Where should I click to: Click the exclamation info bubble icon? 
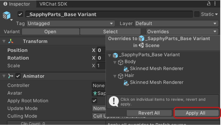tap(114, 101)
